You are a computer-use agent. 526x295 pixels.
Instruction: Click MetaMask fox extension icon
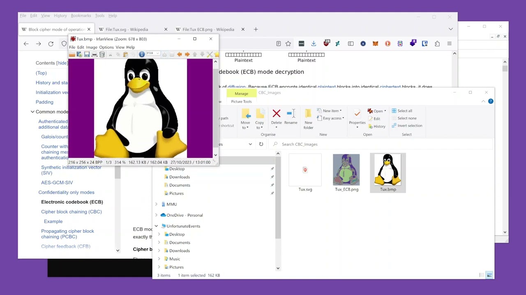[x=375, y=43]
